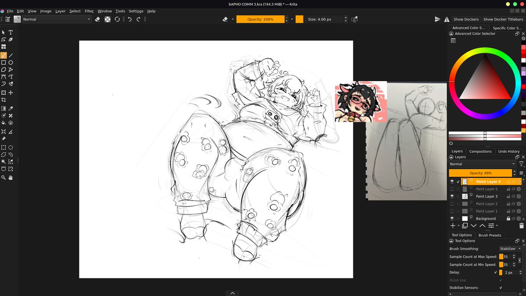Open the Layer menu

click(60, 11)
